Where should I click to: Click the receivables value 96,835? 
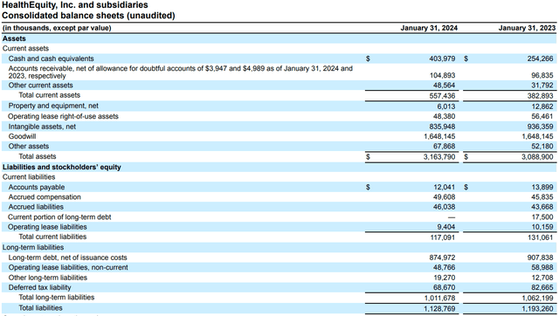[542, 76]
